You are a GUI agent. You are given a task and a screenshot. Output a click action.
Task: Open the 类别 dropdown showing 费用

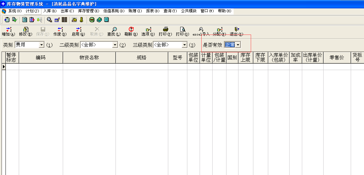[x=41, y=45]
